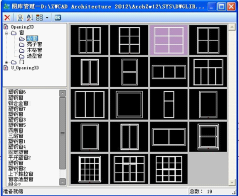Click the thumbnail panel scroll-up arrow
Image resolution: width=239 pixels, height=196 pixels.
232,27
